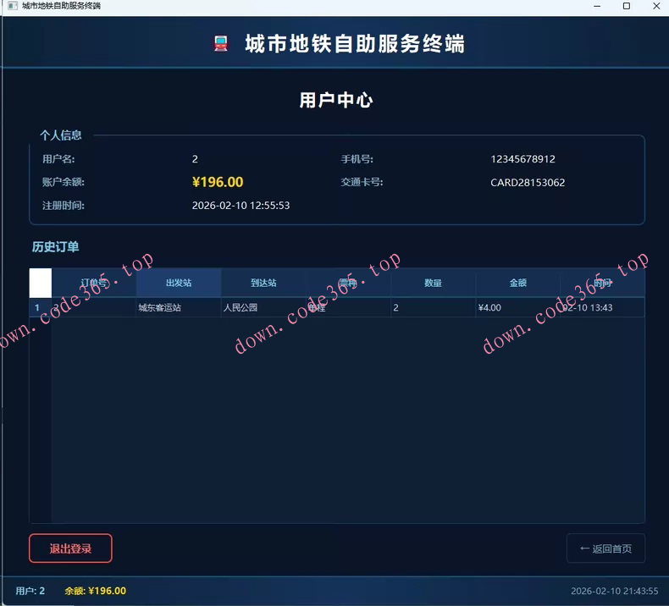The width and height of the screenshot is (669, 606).
Task: Click the 历史订单 section heading
Action: point(55,247)
